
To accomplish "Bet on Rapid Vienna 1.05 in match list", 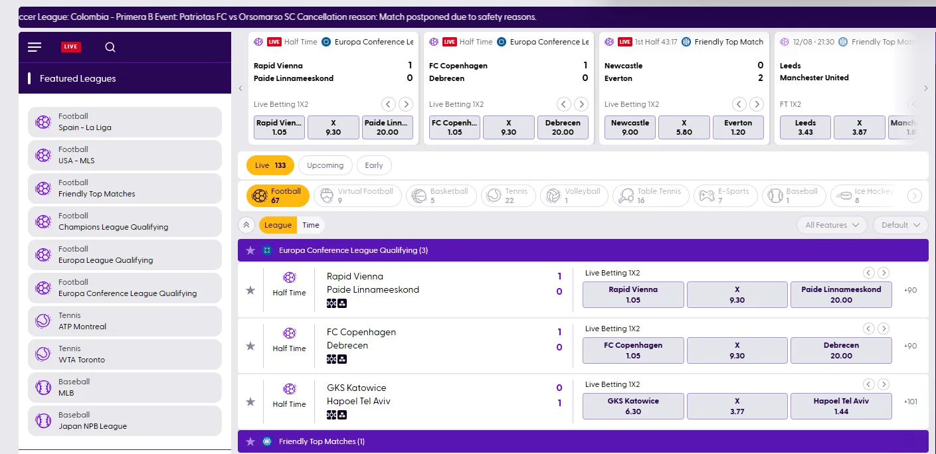I will [633, 295].
